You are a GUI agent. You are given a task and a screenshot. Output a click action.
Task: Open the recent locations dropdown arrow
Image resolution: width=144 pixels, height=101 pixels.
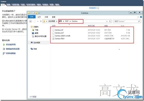[38, 21]
